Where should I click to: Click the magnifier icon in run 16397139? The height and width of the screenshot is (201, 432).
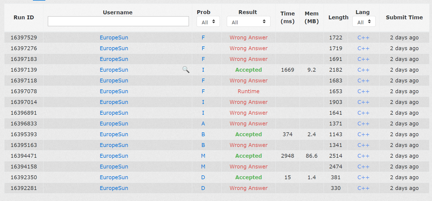pyautogui.click(x=186, y=70)
